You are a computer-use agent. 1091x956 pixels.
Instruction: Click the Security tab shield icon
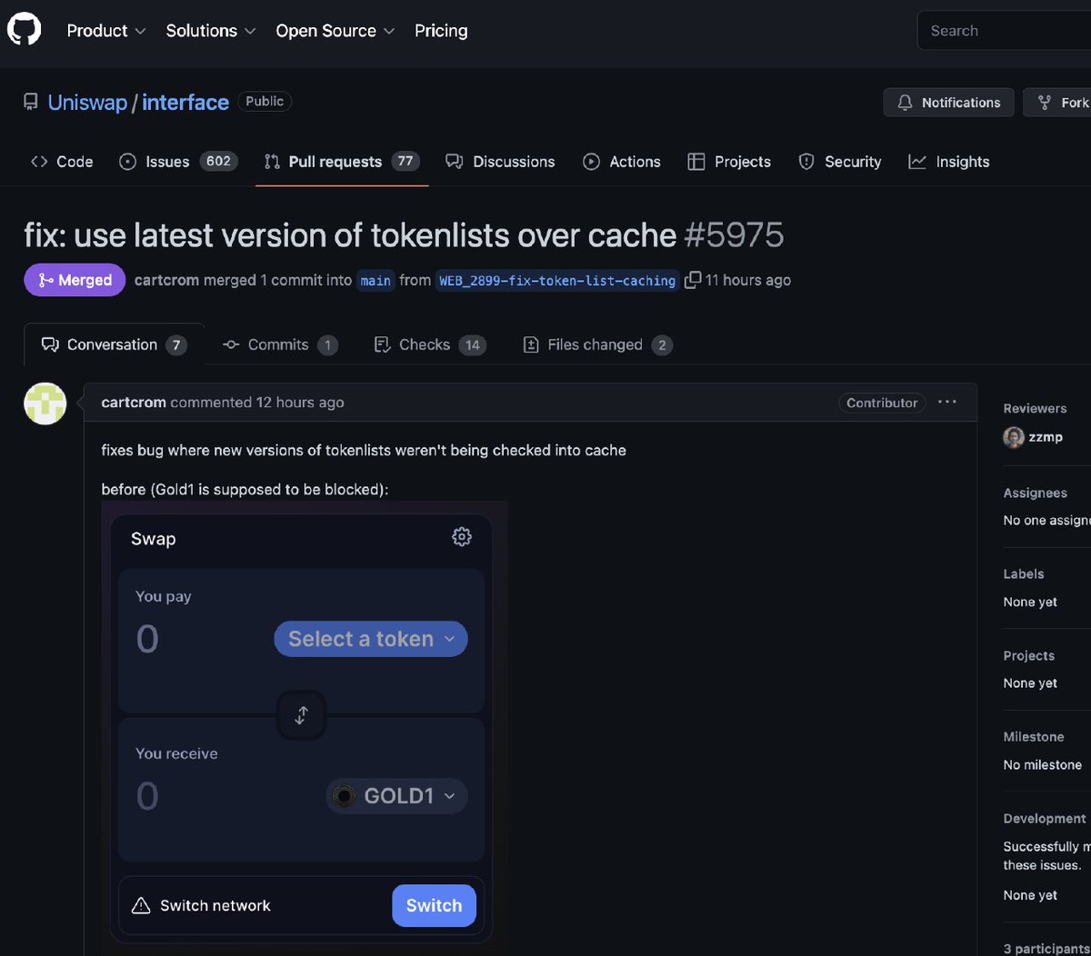coord(806,162)
